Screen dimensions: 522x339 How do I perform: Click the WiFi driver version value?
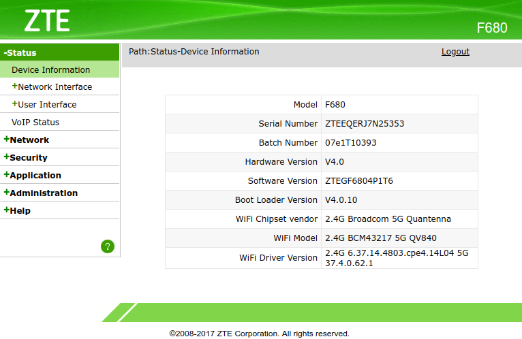[397, 258]
